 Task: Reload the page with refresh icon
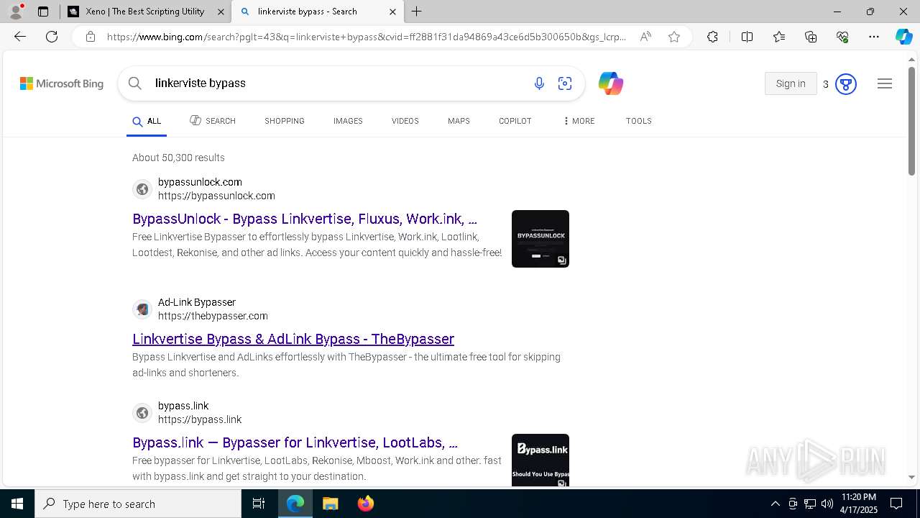click(52, 37)
